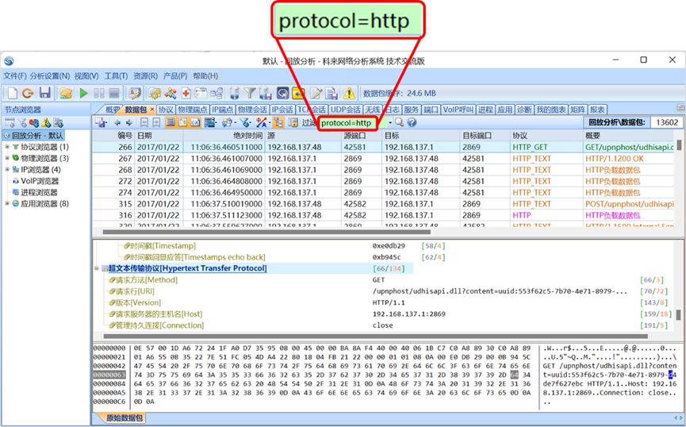The width and height of the screenshot is (686, 427).
Task: Open the 分析设置(N) menu
Action: [49, 76]
